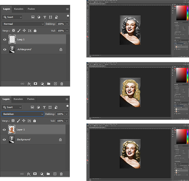Lock transparent pixels above Laag 1
189x181 pixels.
[x=14, y=30]
